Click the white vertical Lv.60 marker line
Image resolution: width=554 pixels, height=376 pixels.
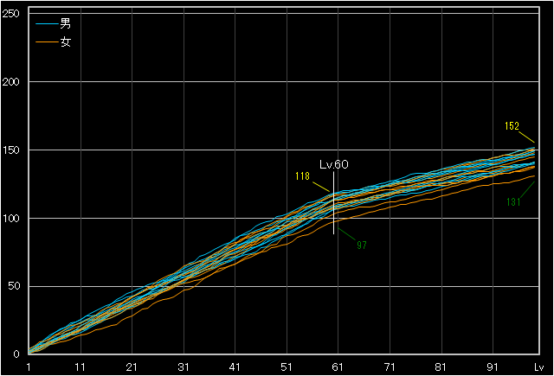click(333, 203)
